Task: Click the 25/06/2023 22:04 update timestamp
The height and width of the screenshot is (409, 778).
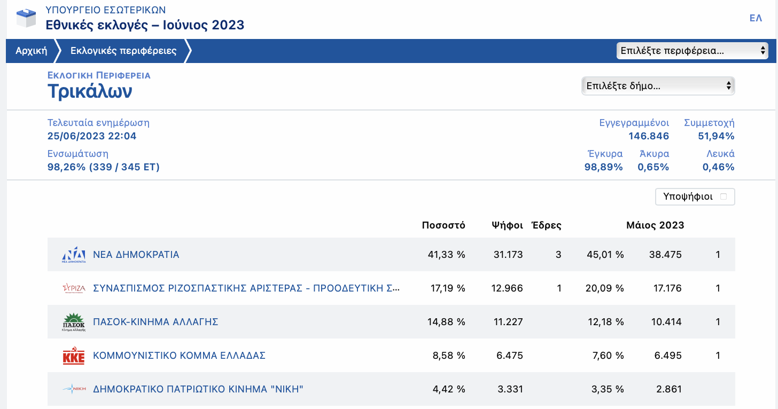Action: coord(92,136)
